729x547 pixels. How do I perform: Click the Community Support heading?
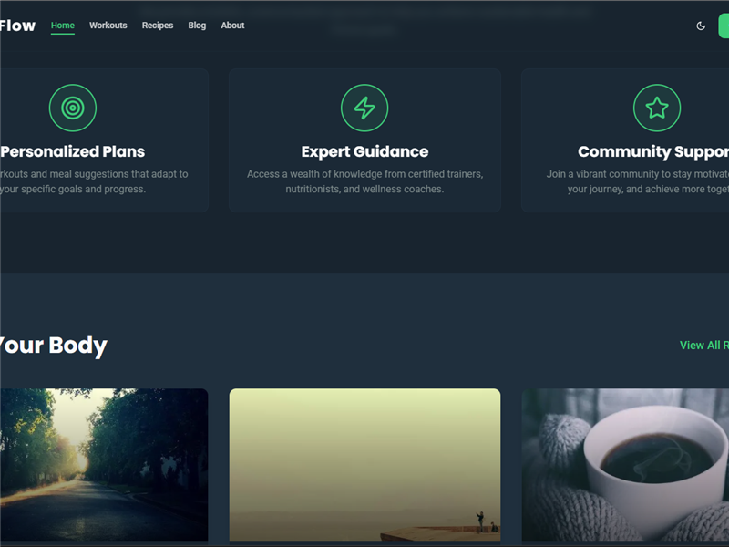click(653, 152)
